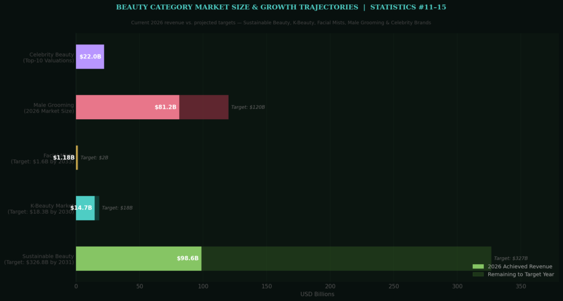Click the '2026 Achieved Revenue' legend swatch
Viewport: 563px width, 301px height.
[478, 266]
